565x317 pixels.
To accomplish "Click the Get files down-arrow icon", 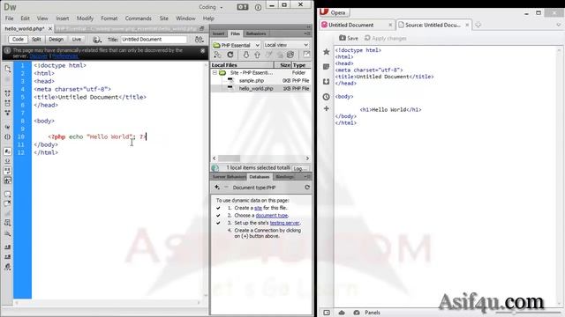I will [245, 55].
